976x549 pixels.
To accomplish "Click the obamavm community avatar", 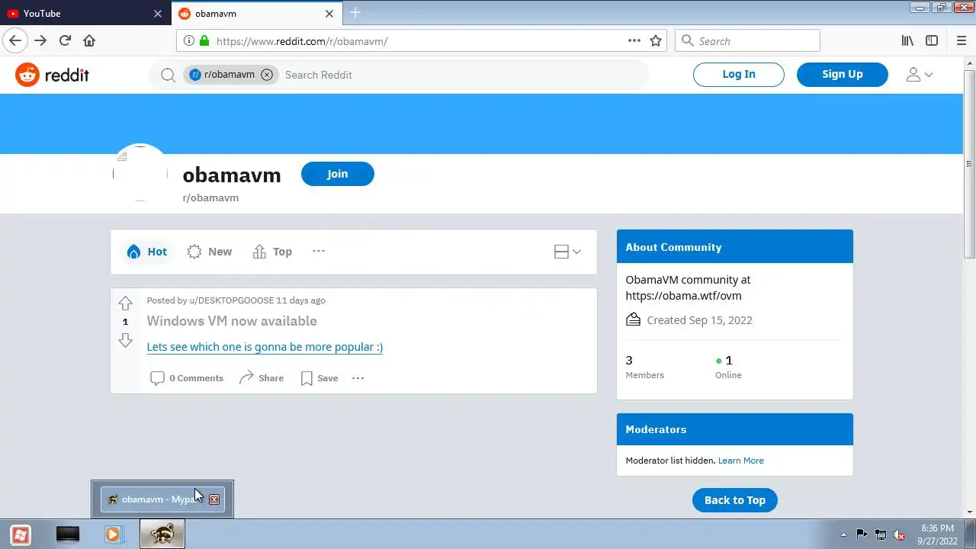I will 140,172.
